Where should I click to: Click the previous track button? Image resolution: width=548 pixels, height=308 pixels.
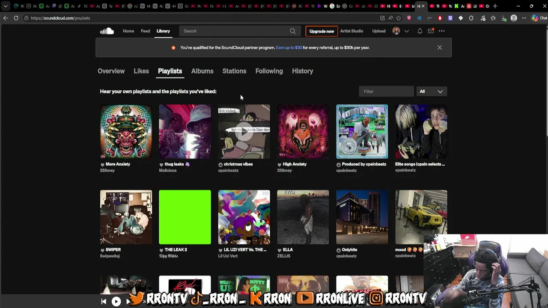[x=104, y=302]
